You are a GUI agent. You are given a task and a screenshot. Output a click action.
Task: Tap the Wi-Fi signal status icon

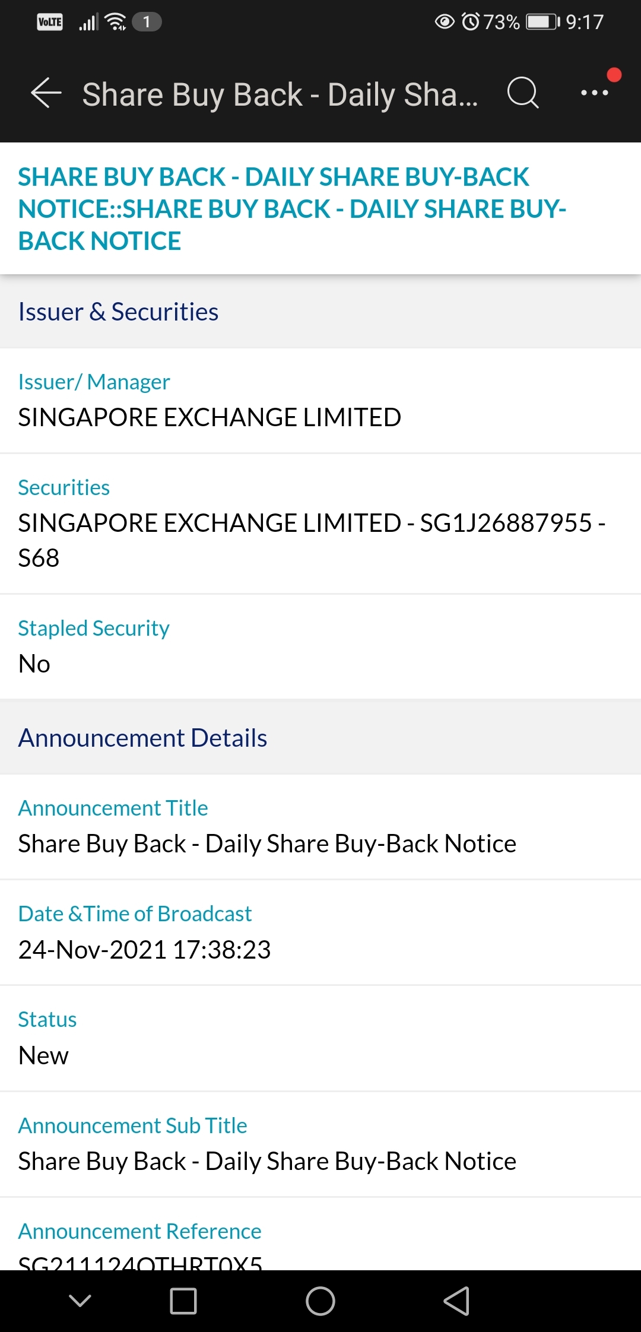pos(115,22)
